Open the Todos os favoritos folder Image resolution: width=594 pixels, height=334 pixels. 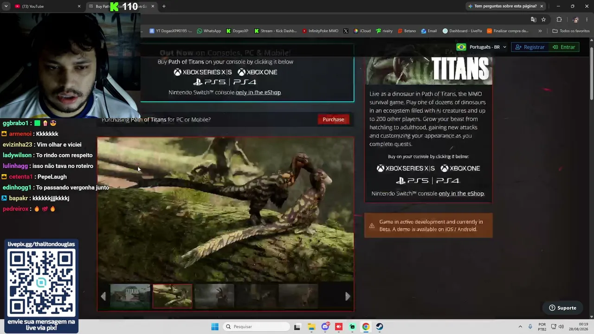(x=571, y=31)
